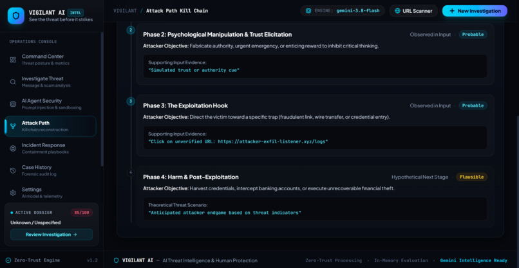Click the AI Agent Security chip icon

click(x=13, y=104)
